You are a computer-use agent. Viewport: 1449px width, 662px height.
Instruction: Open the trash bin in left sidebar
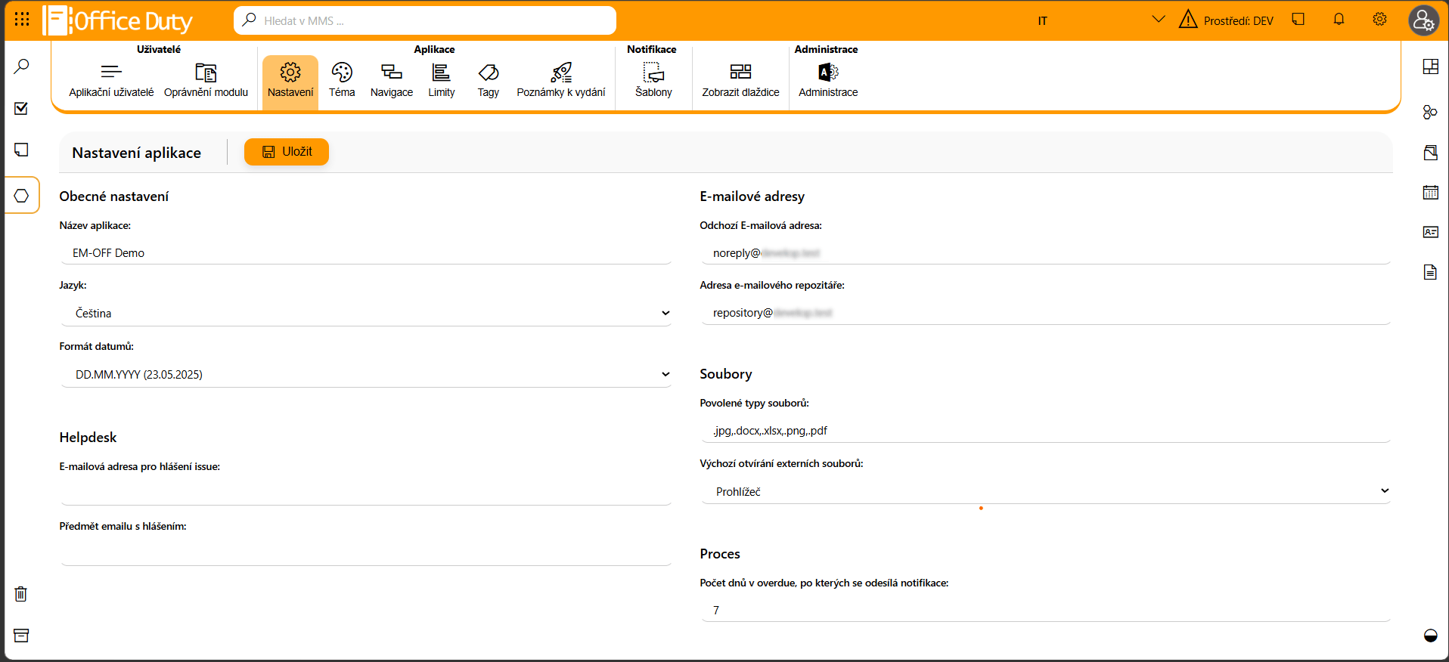tap(21, 594)
